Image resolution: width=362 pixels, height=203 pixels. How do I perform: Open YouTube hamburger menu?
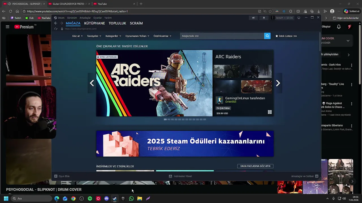click(8, 27)
